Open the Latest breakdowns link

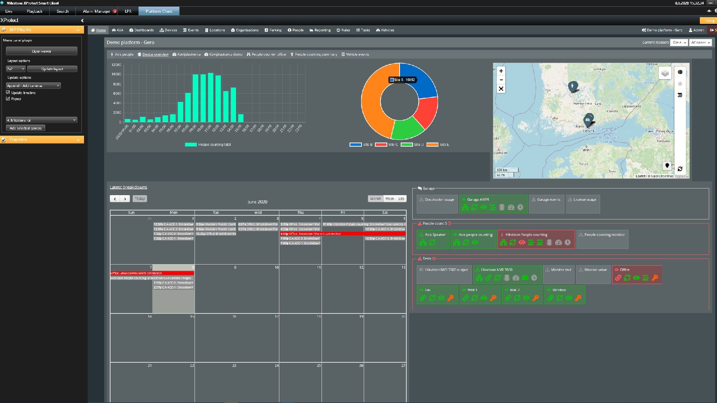128,187
